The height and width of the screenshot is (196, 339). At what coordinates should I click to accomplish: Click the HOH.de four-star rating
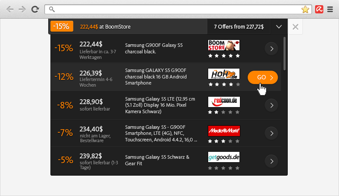pos(224,84)
